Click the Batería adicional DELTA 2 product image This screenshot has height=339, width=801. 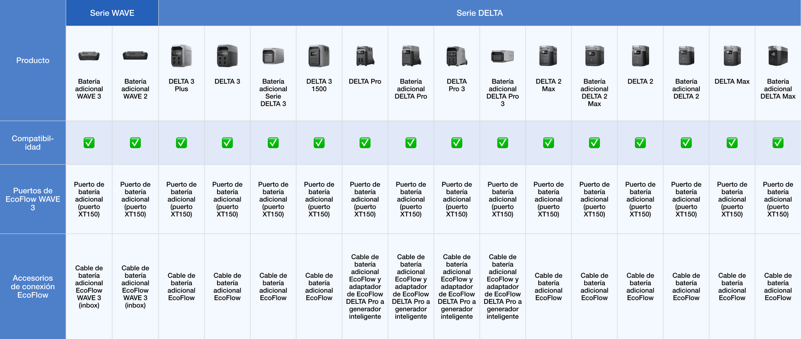[x=686, y=56]
